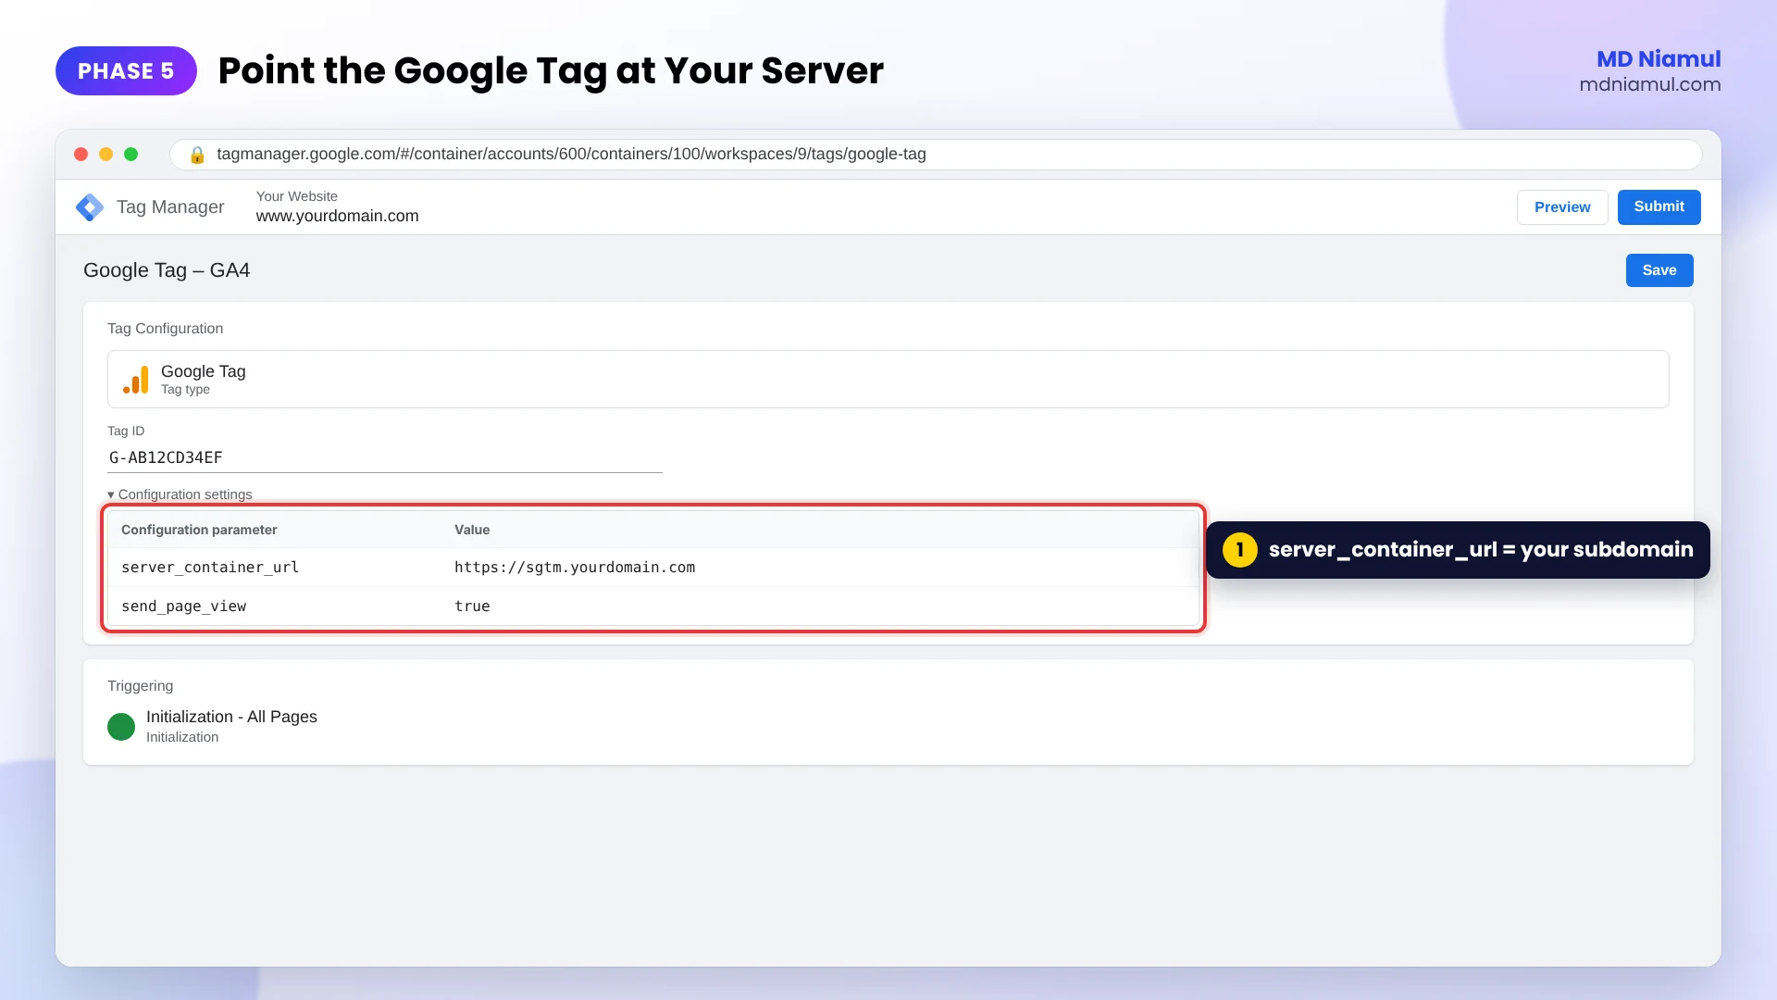Click the Submit button
This screenshot has height=1000, width=1777.
[1659, 207]
